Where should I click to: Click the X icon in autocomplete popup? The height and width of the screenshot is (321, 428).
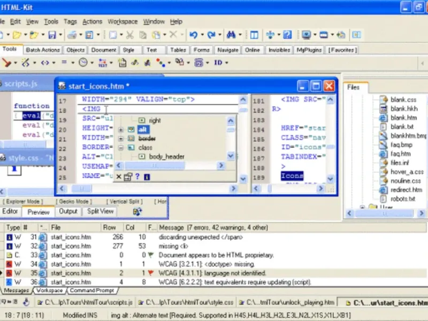pyautogui.click(x=119, y=177)
